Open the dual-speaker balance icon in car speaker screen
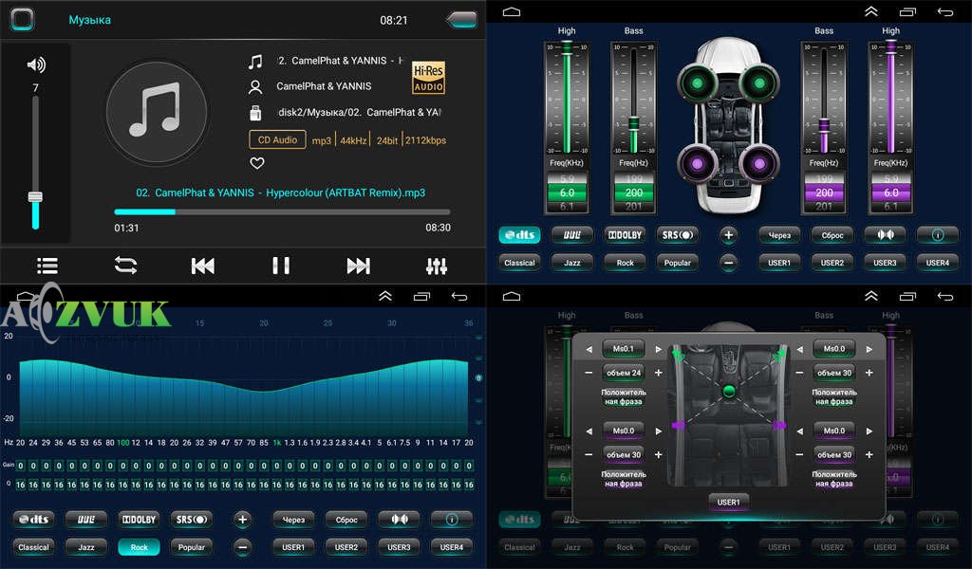972x569 pixels. click(x=886, y=235)
